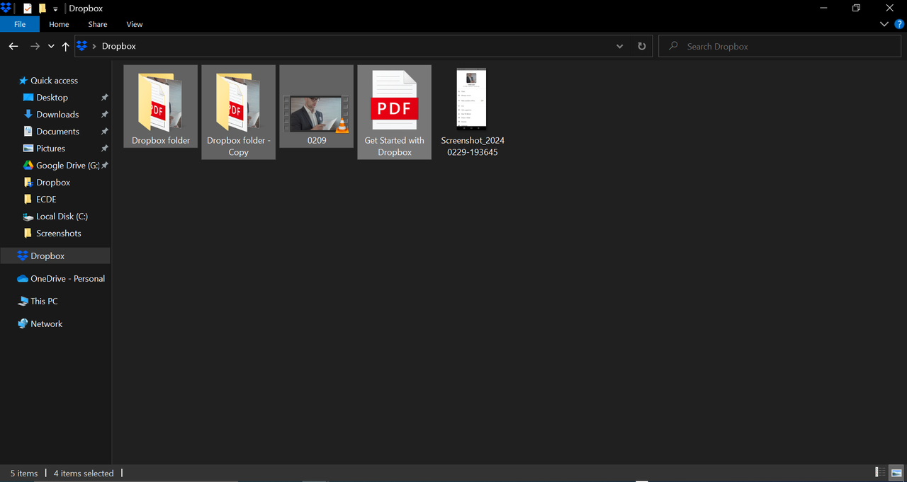Switch to the Home ribbon tab
Viewport: 907px width, 482px height.
tap(59, 24)
